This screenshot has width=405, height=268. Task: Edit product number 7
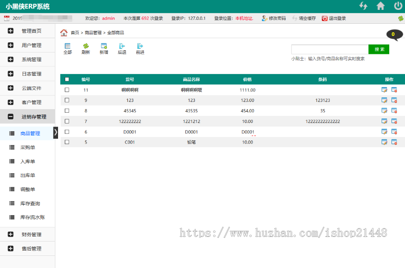tap(384, 121)
